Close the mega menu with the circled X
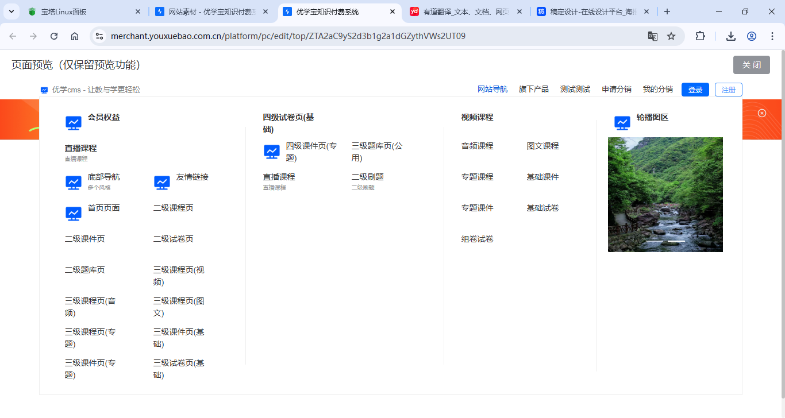 762,113
